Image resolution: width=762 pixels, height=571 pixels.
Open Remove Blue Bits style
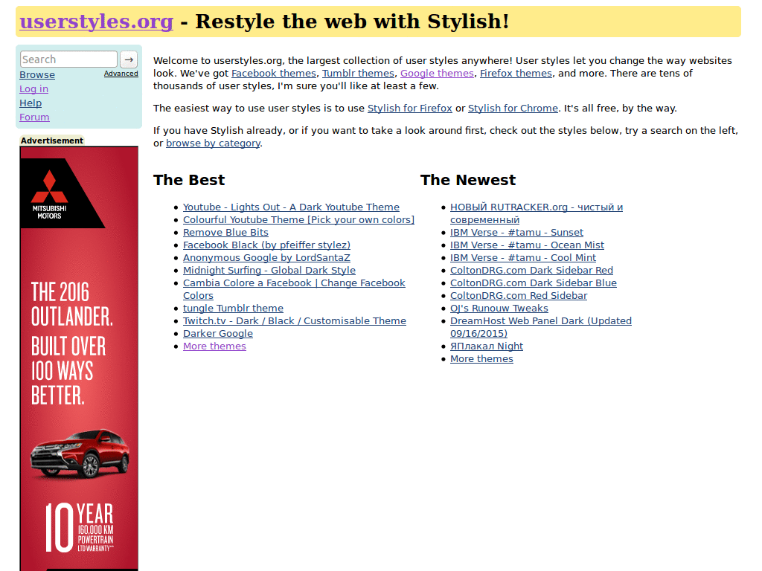click(225, 232)
